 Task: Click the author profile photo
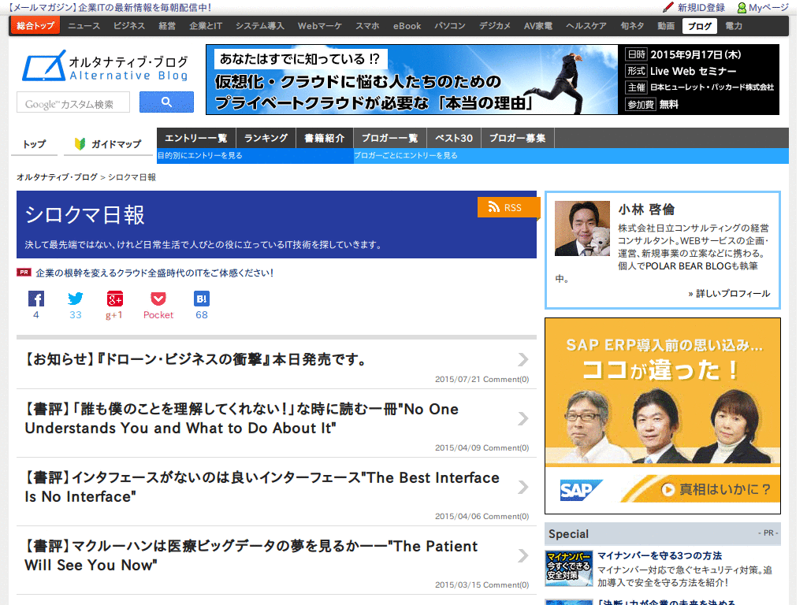(582, 228)
